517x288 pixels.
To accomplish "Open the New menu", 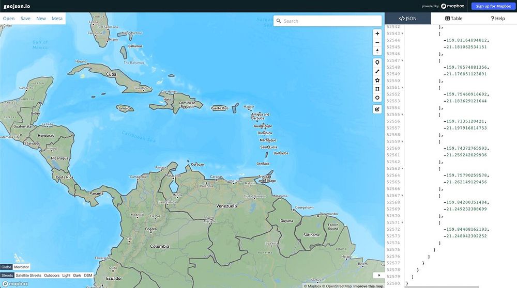I will coord(41,19).
